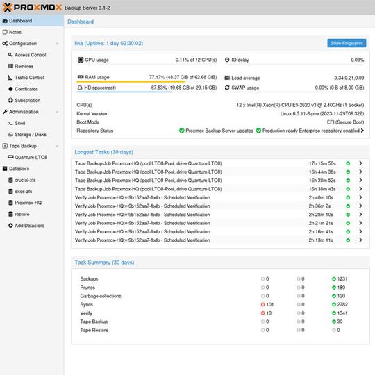Screen dimensions: 375x375
Task: Click the Administration wrench icon
Action: click(x=5, y=112)
